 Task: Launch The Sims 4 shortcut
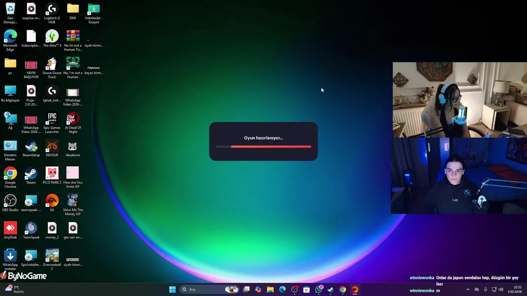pos(52,39)
